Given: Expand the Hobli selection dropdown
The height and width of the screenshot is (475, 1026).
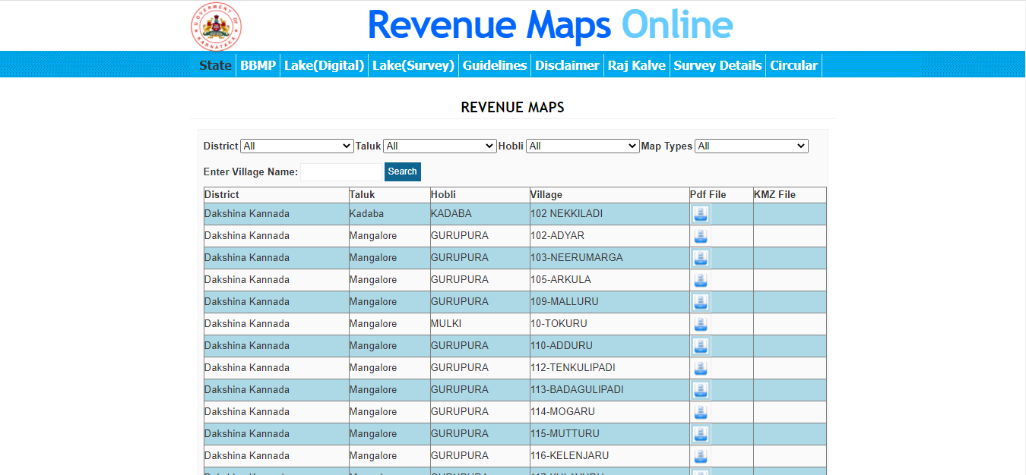Looking at the screenshot, I should coord(582,146).
